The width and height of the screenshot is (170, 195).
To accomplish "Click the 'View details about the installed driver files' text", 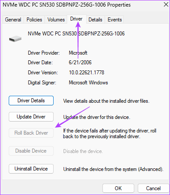I will (x=106, y=101).
